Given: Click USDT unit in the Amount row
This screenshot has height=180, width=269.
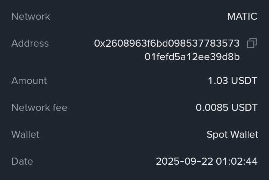Looking at the screenshot, I should tap(244, 81).
